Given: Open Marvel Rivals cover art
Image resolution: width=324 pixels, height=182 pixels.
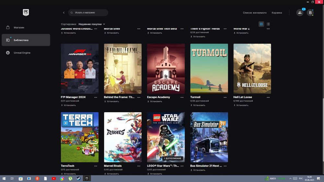Looking at the screenshot, I should (x=123, y=137).
